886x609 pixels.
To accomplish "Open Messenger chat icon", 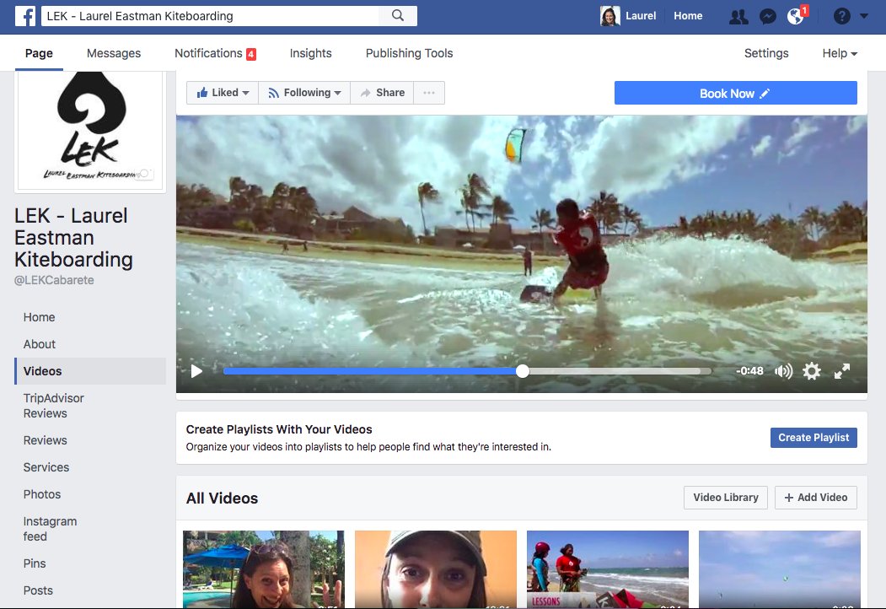I will tap(767, 16).
